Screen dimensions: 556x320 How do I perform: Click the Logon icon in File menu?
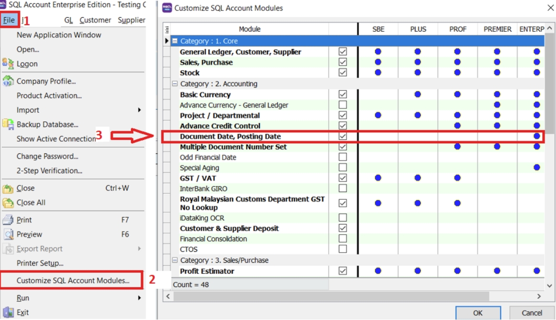[x=8, y=64]
